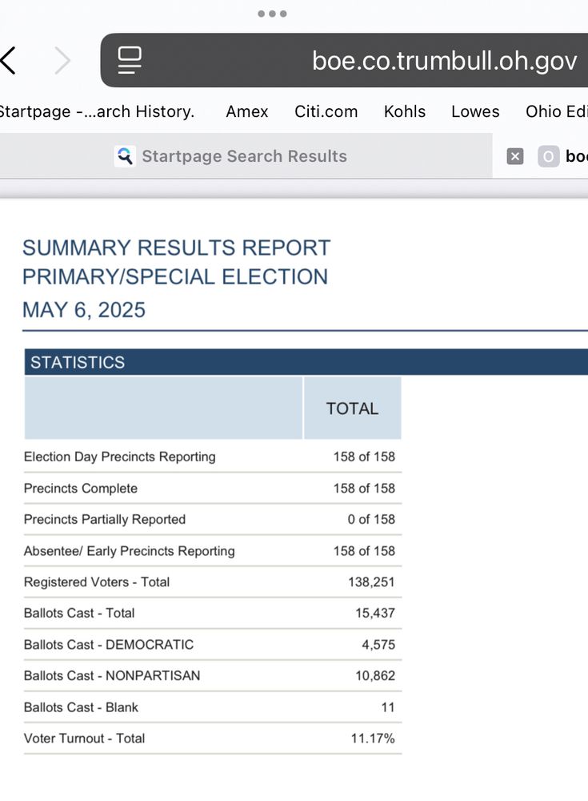
Task: Close the boe tab with X icon
Action: click(x=515, y=156)
